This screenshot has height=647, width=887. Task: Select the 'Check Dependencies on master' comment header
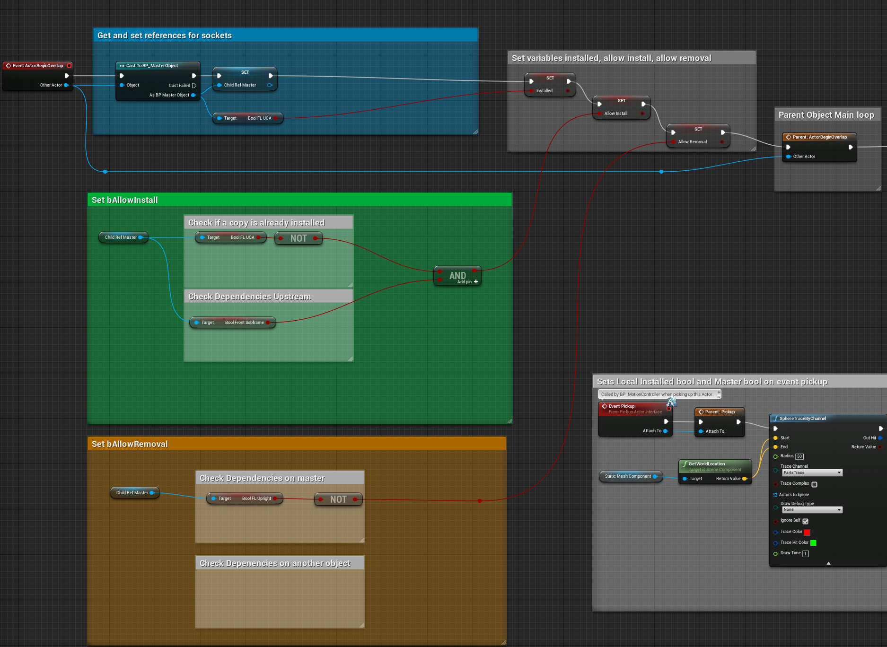coord(280,478)
